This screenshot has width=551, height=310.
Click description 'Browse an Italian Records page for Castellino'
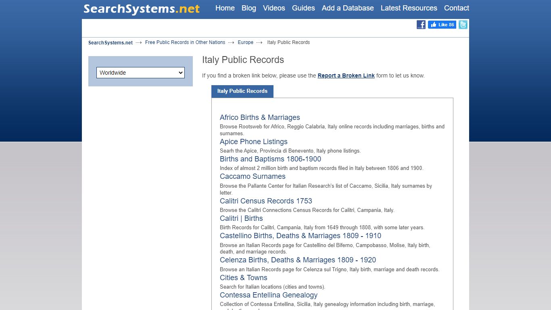click(x=325, y=248)
